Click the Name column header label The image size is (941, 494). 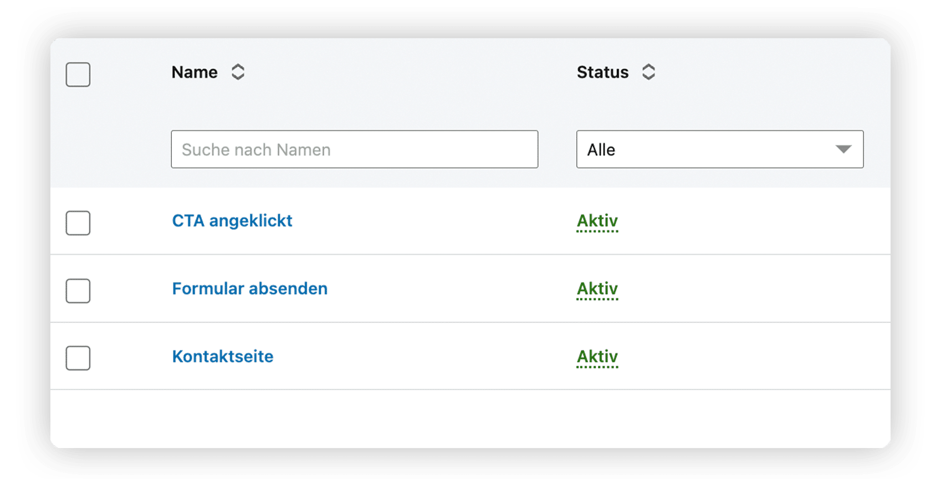195,72
